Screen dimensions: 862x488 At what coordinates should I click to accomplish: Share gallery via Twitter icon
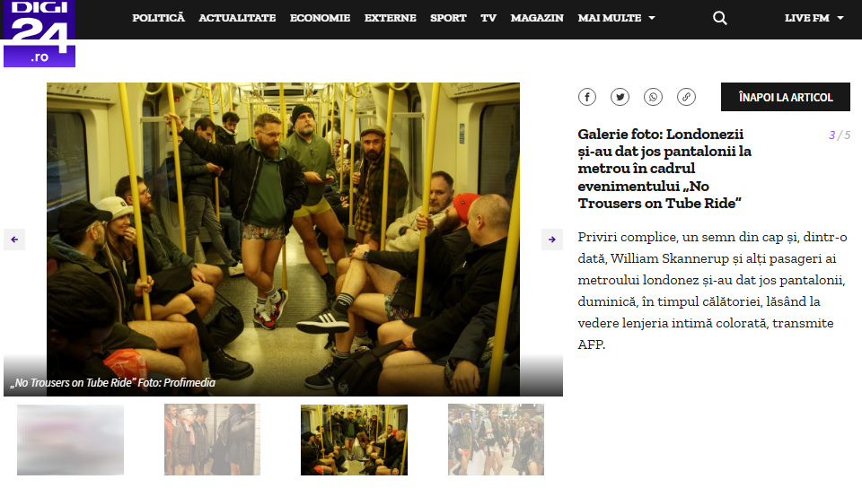(620, 97)
